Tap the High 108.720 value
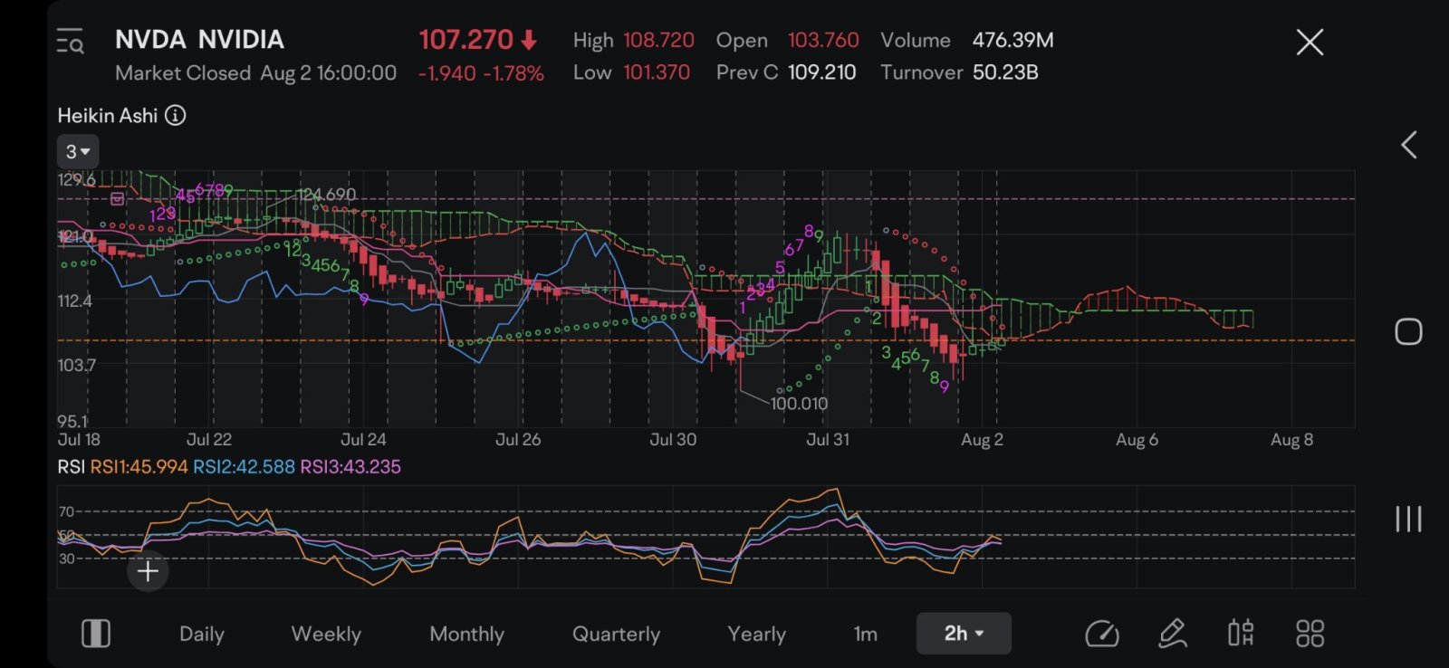The width and height of the screenshot is (1449, 668). click(x=658, y=40)
